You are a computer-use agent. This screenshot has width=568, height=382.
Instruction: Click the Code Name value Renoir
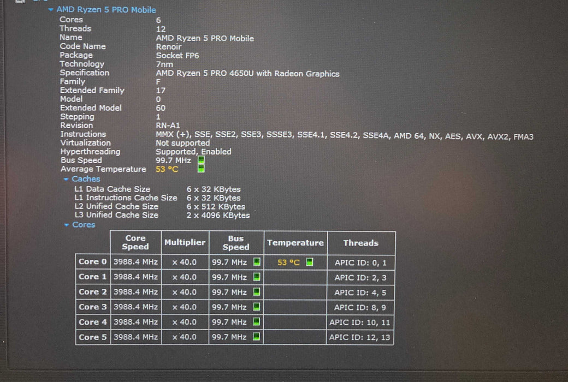coord(169,47)
